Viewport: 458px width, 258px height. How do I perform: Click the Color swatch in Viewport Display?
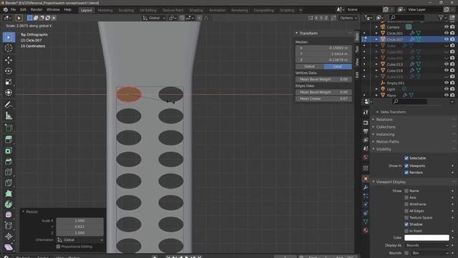tap(427, 238)
